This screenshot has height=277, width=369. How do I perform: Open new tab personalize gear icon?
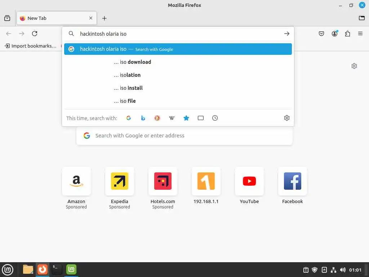[354, 66]
